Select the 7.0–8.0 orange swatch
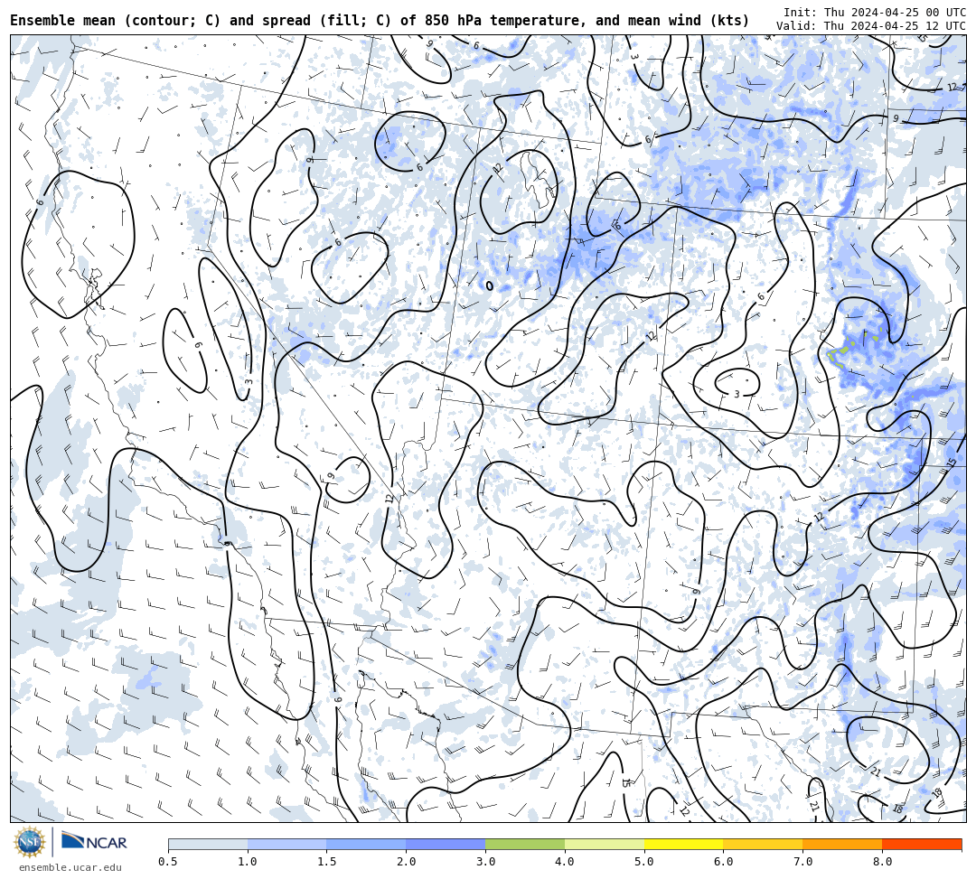The width and height of the screenshot is (976, 879). [x=842, y=844]
